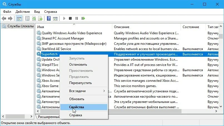The height and width of the screenshot is (126, 224).
Task: Sort by the Состояние column header
Action: point(193,27)
